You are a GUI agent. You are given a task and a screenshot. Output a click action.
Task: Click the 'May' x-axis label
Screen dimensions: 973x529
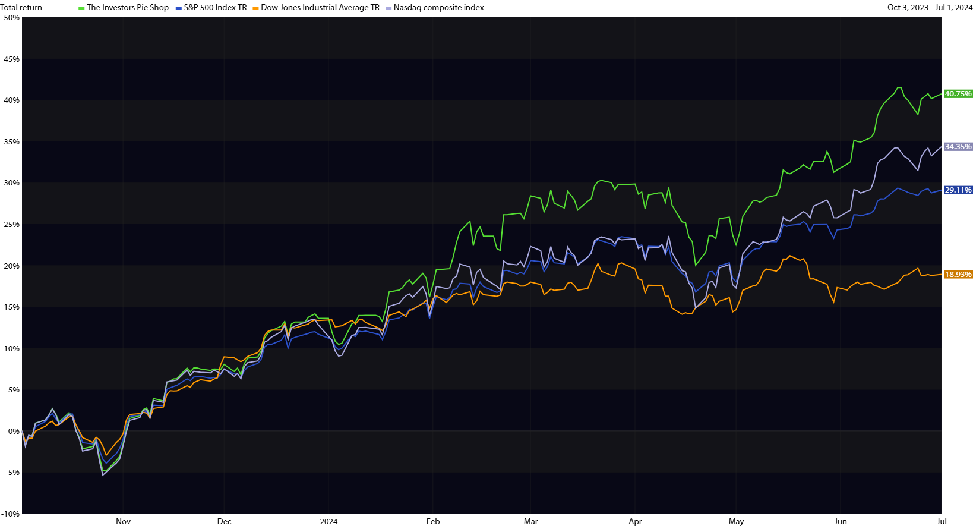pyautogui.click(x=737, y=522)
